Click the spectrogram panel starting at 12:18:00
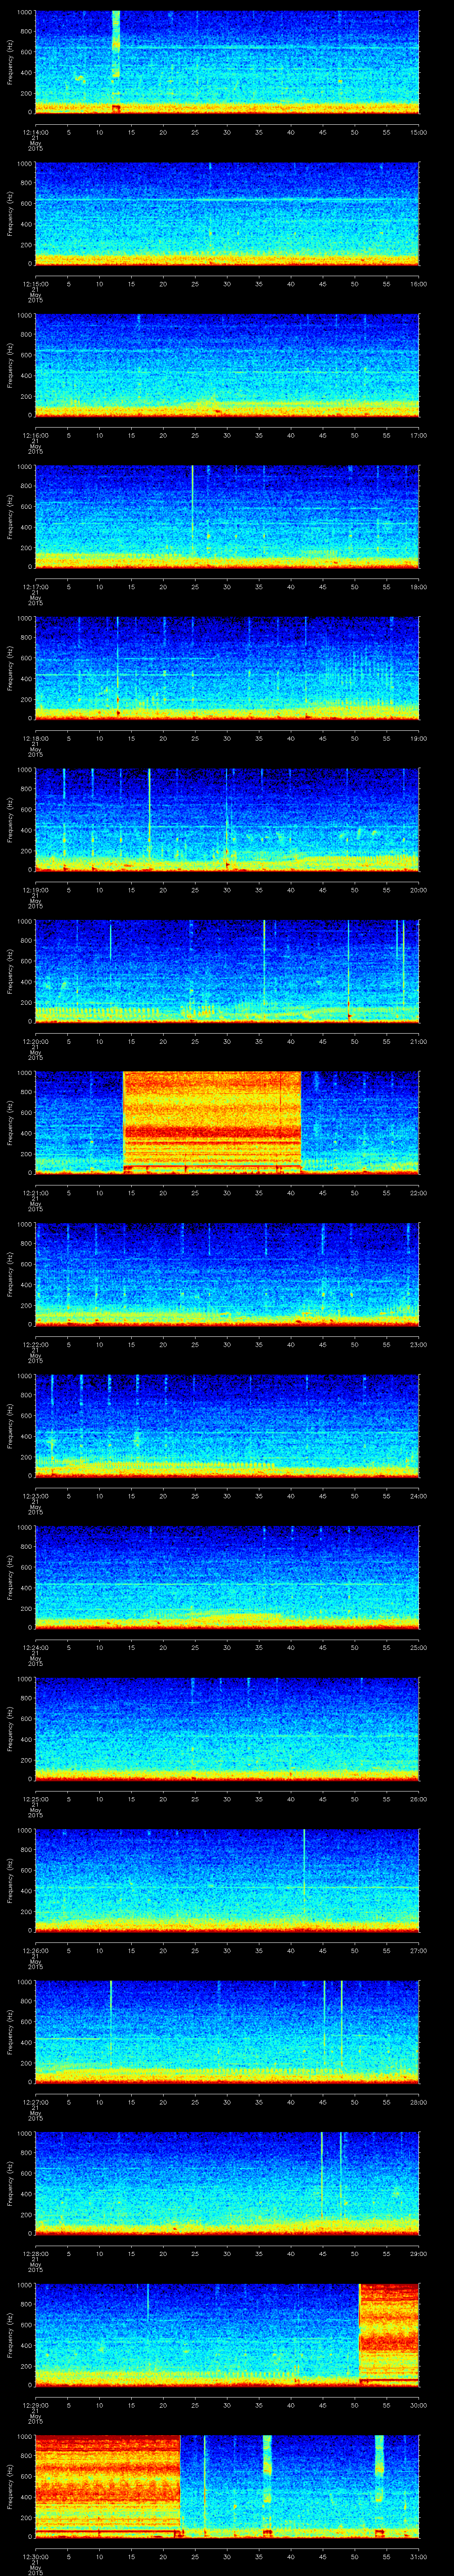Screen dimensions: 454x2576 pyautogui.click(x=227, y=668)
